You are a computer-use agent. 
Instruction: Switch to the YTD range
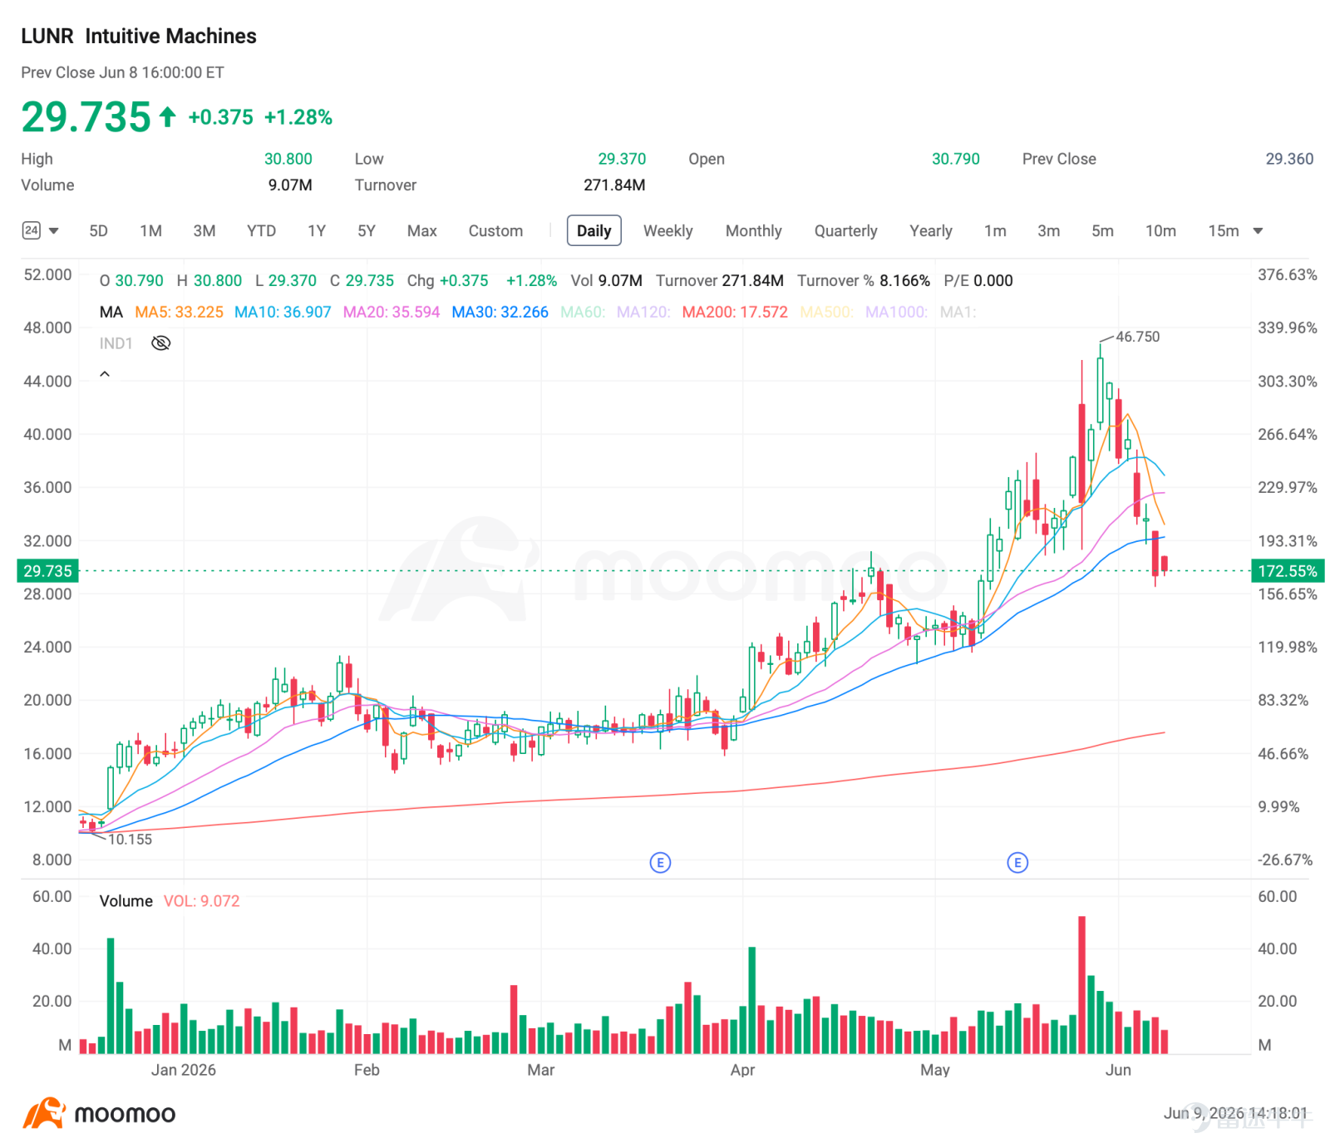point(261,231)
